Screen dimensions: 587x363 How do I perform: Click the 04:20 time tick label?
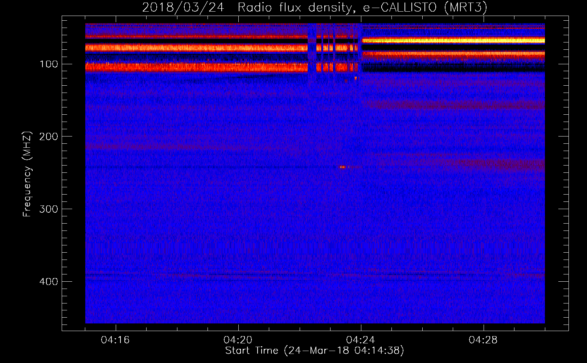pos(238,340)
